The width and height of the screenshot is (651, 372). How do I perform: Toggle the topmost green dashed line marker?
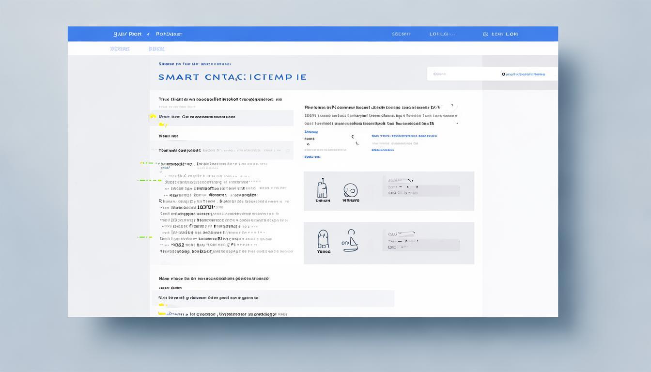pos(147,163)
